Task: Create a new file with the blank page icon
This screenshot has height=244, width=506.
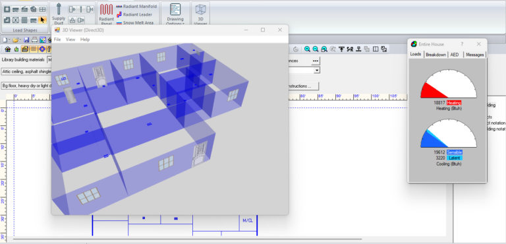Action: (5, 40)
